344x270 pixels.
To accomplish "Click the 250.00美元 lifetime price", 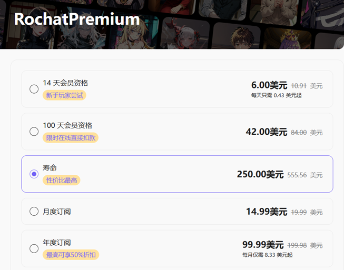I will (x=260, y=174).
